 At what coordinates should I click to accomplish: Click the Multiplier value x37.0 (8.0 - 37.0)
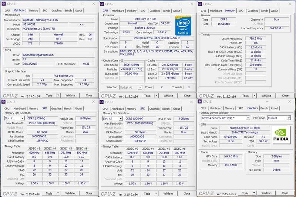[131, 69]
